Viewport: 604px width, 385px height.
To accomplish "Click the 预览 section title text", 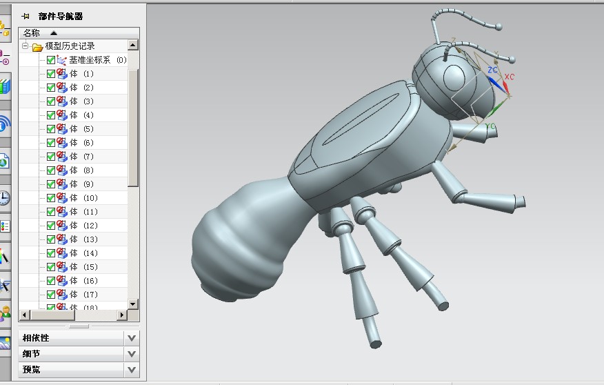I will pos(31,370).
